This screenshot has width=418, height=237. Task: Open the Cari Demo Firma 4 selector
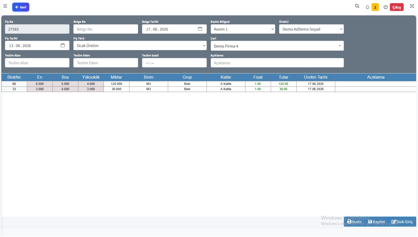click(x=277, y=46)
